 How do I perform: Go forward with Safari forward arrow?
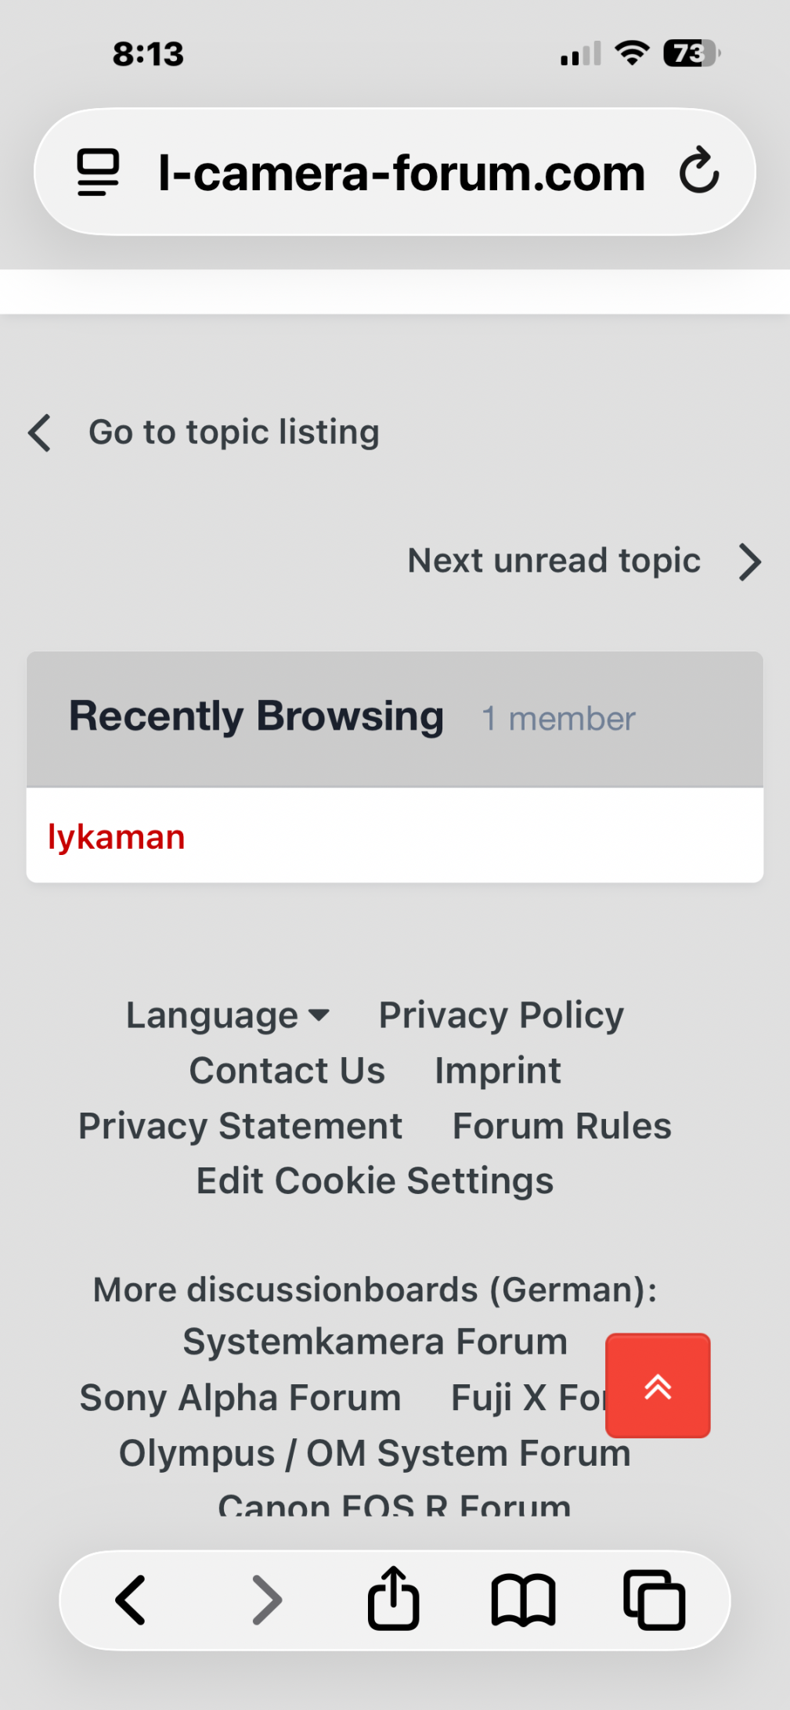pyautogui.click(x=267, y=1600)
